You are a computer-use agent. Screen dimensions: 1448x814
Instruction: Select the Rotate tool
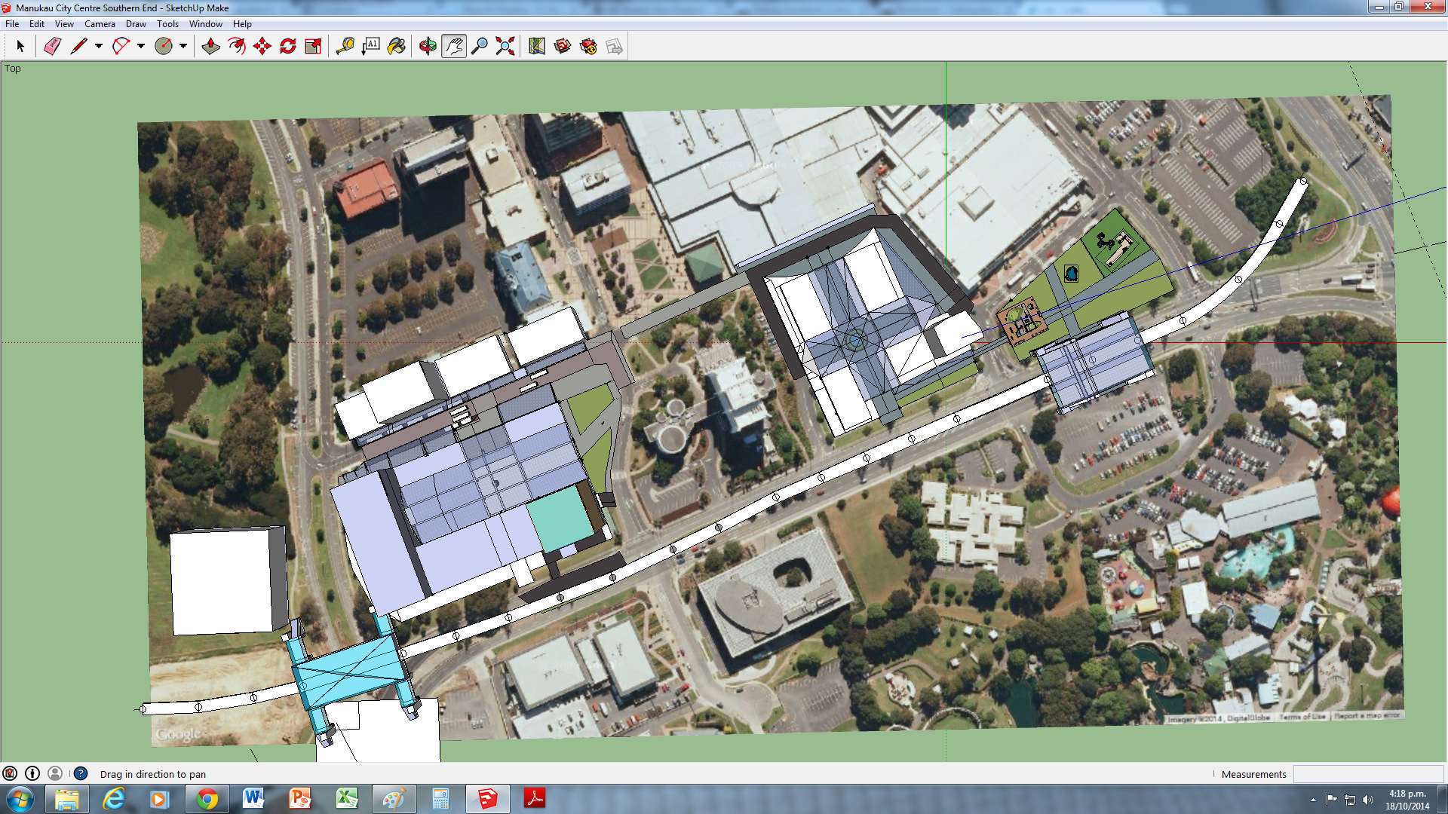[x=288, y=47]
